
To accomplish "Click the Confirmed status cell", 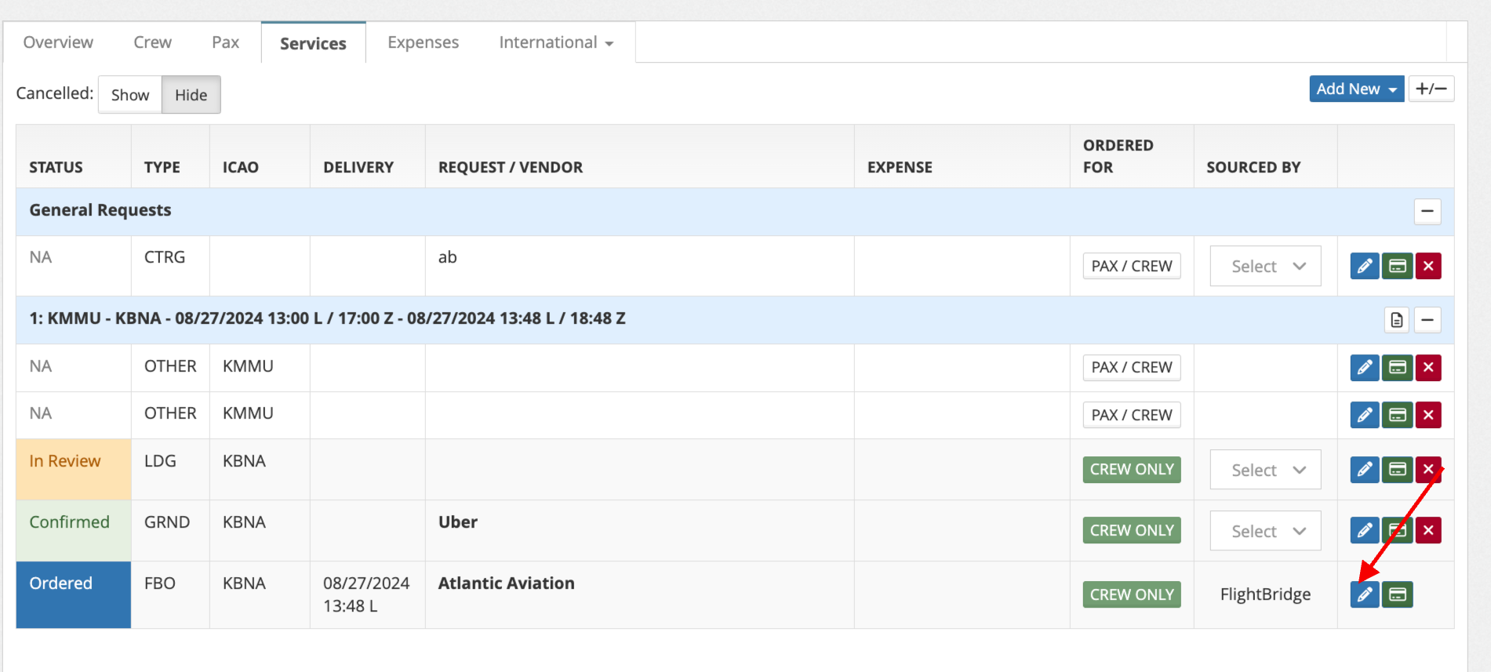I will point(74,531).
